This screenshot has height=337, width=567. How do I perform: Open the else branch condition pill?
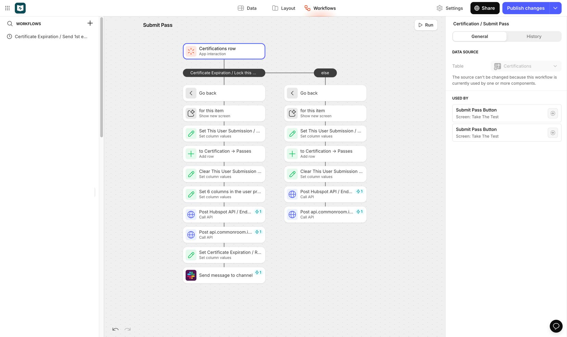click(x=325, y=73)
